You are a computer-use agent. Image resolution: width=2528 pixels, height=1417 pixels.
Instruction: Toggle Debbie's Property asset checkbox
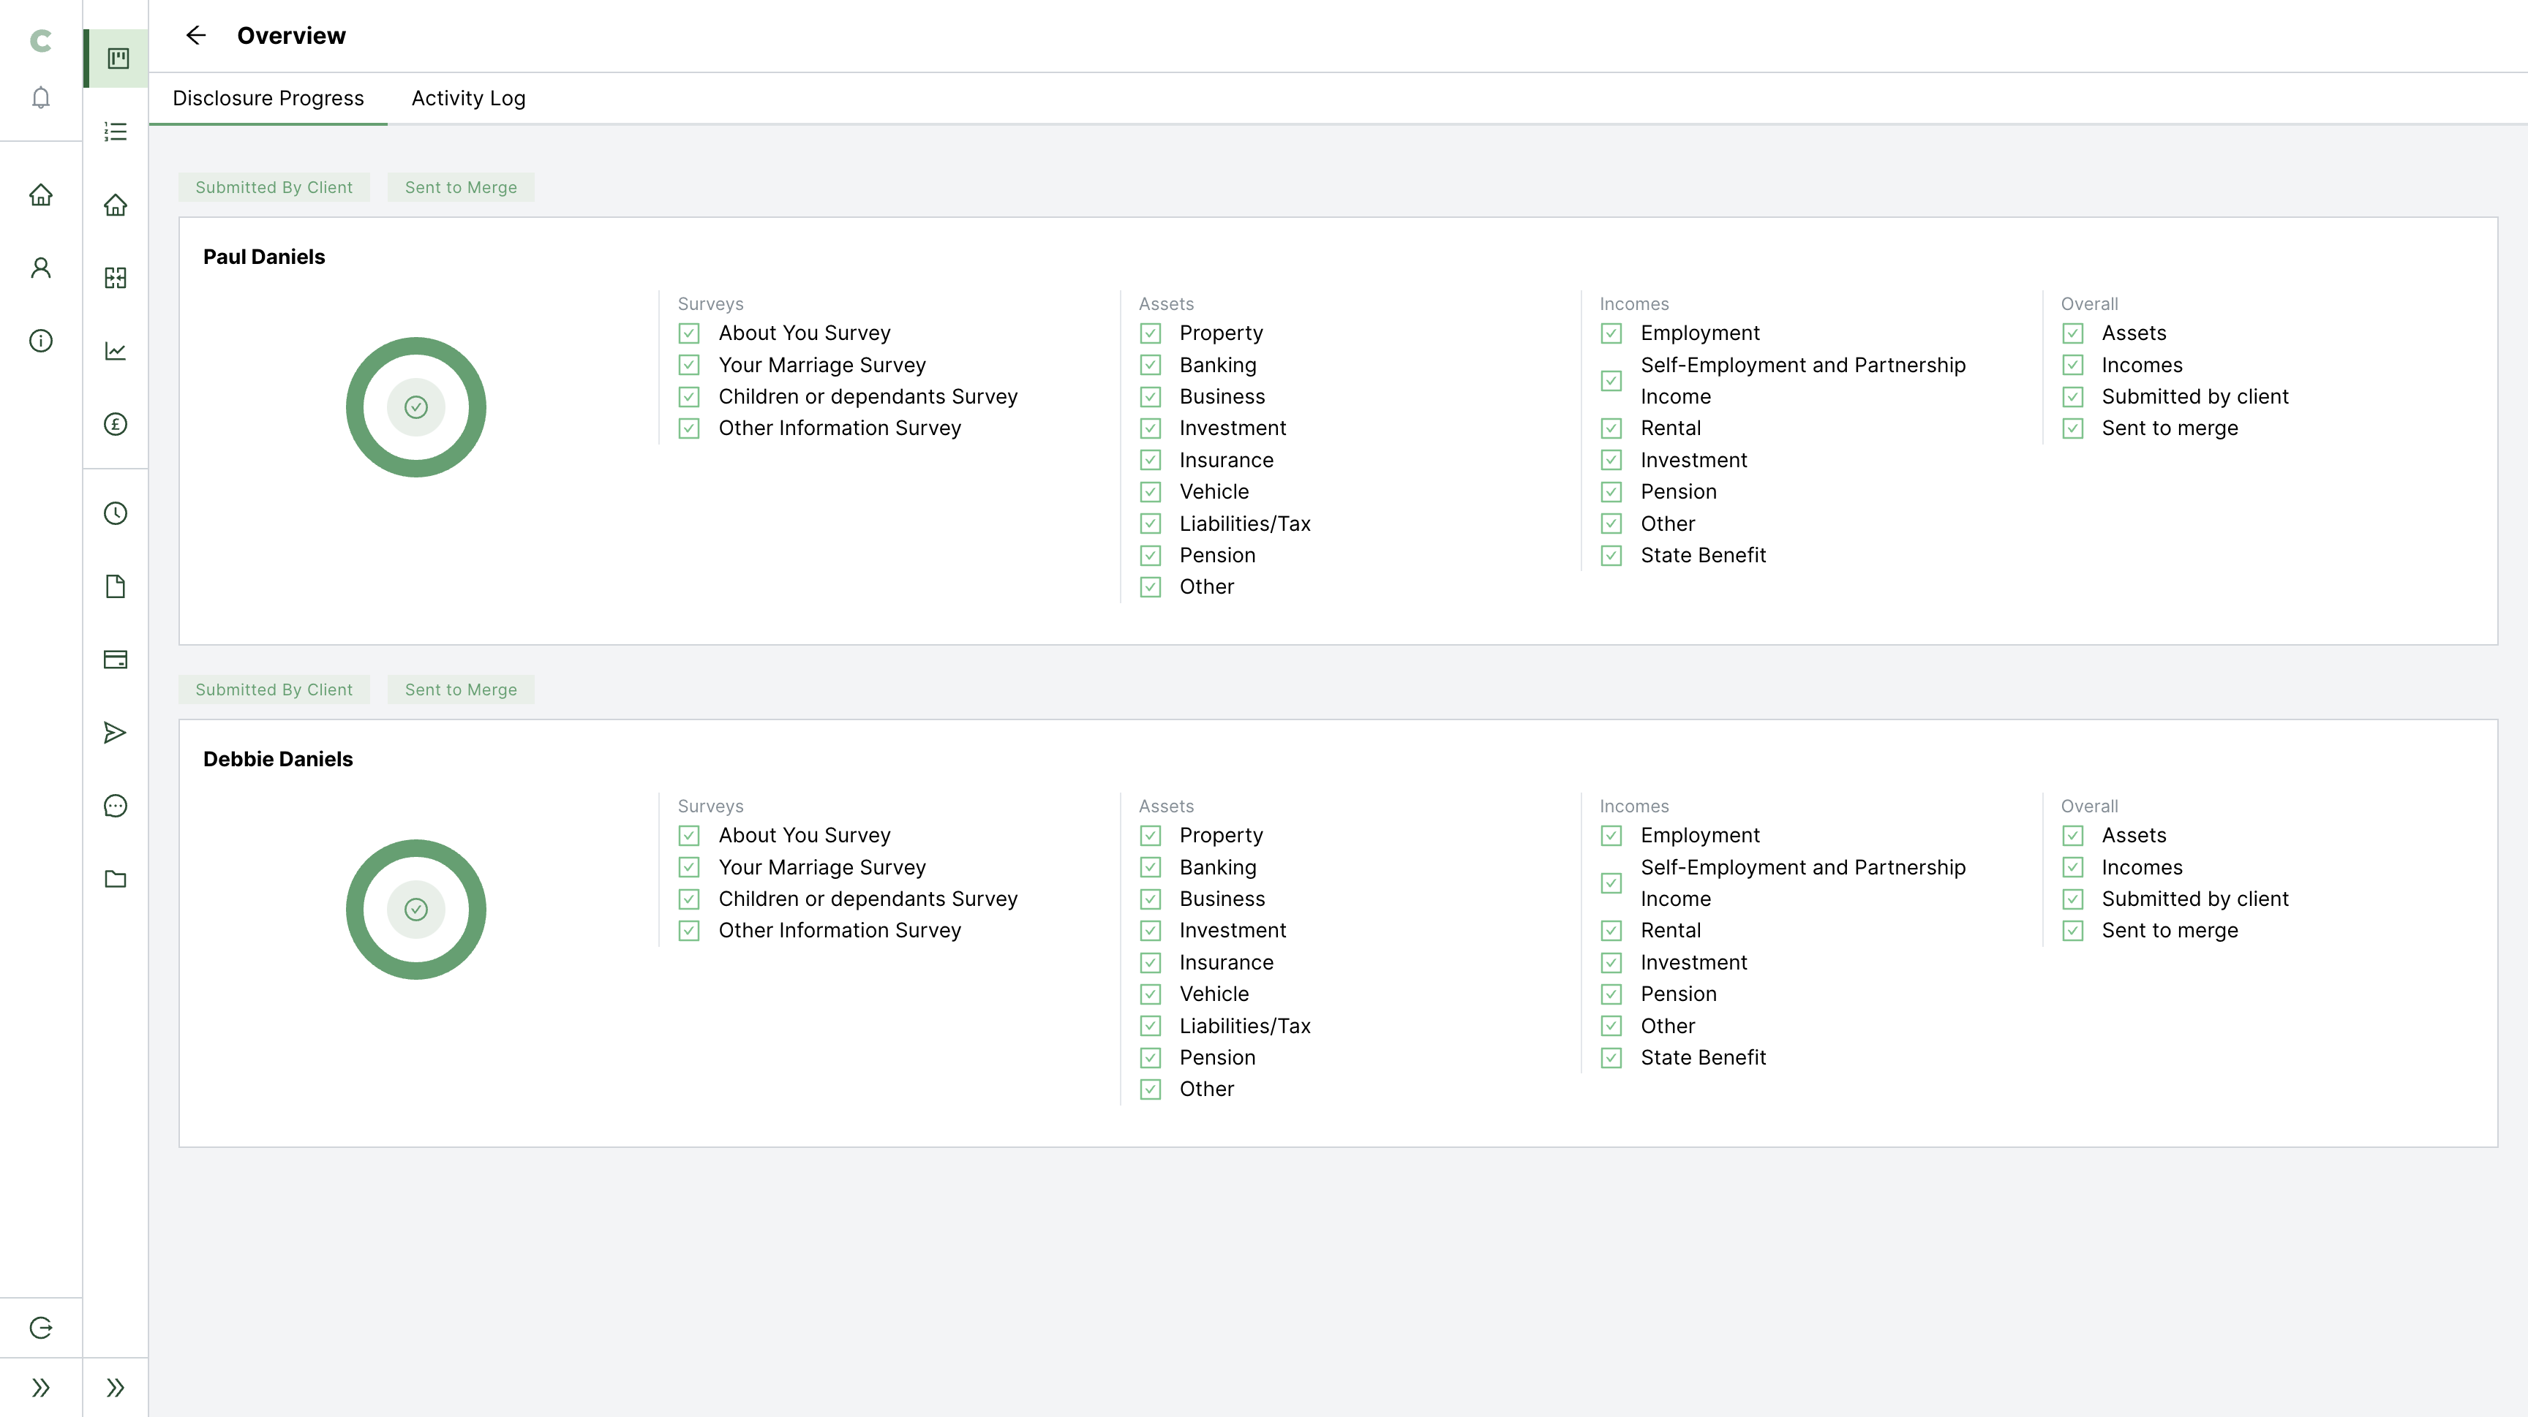pyautogui.click(x=1150, y=836)
